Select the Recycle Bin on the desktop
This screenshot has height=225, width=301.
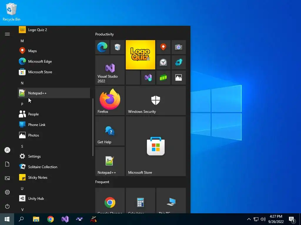click(x=11, y=12)
